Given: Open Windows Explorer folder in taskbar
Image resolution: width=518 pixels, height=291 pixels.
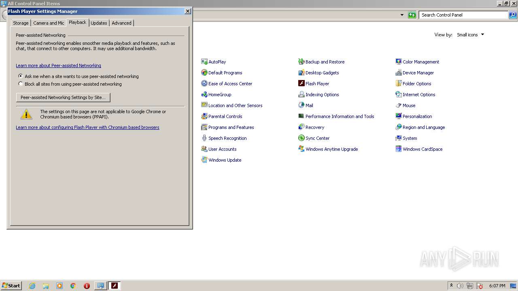Looking at the screenshot, I should [x=46, y=286].
